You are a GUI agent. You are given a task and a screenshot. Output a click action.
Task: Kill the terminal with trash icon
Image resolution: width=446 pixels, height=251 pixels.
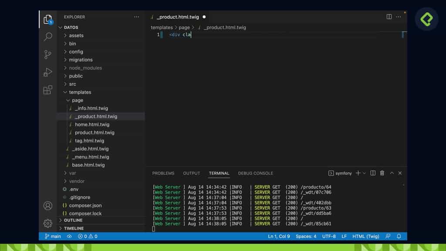point(382,173)
